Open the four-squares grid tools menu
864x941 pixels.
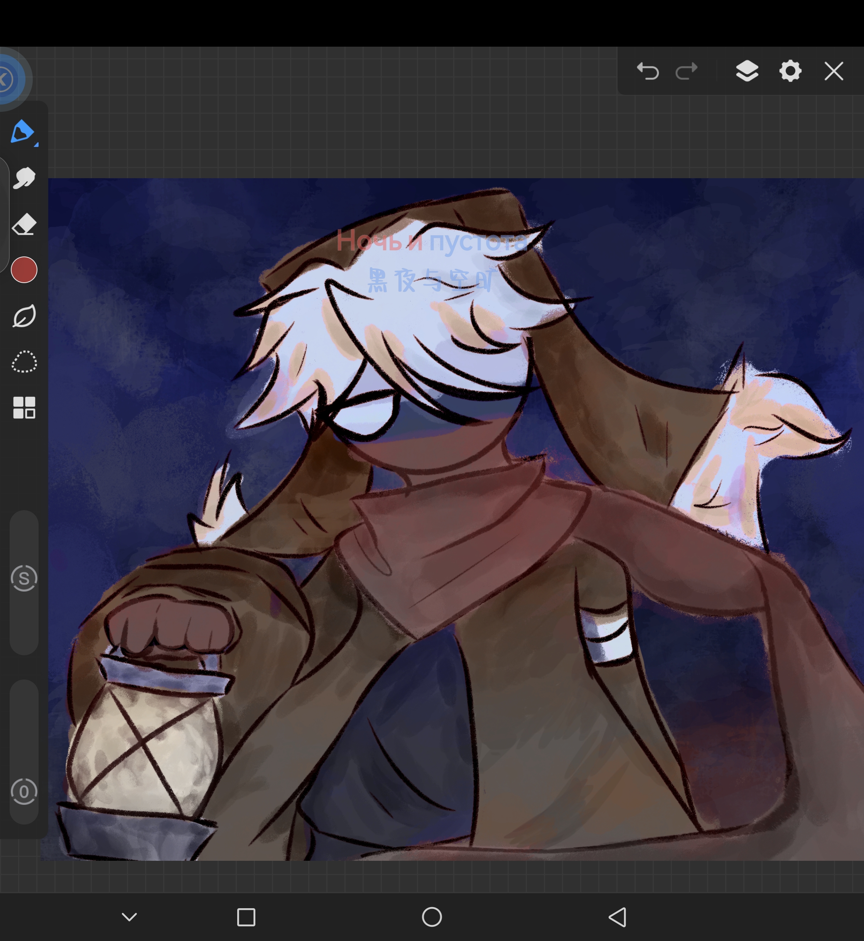(24, 408)
